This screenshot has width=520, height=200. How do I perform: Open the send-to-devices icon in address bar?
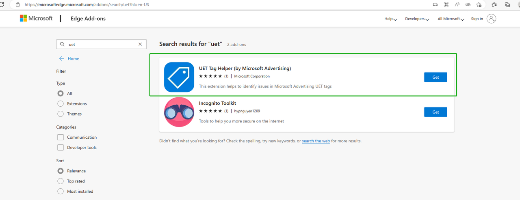click(x=435, y=4)
